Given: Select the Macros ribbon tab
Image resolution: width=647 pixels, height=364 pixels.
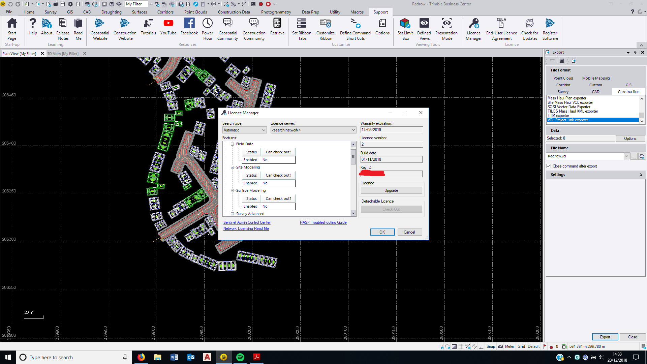Looking at the screenshot, I should (357, 12).
